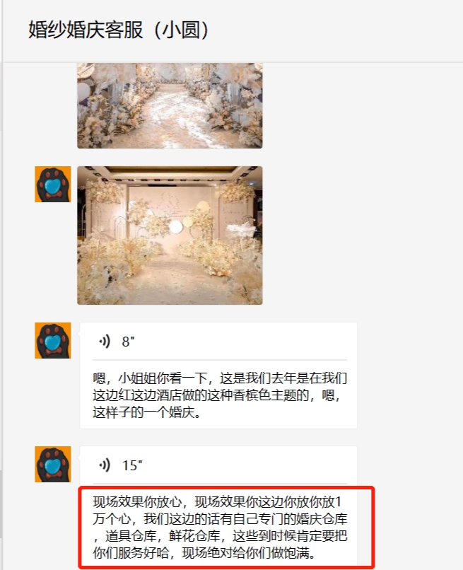
Task: Open the paw avatar beside 15" voice message
Action: pos(53,464)
